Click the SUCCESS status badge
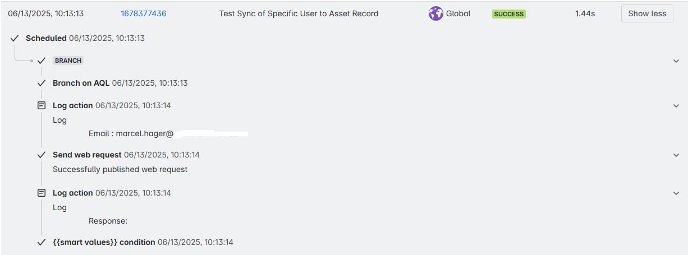Viewport: 688px width, 255px height. [x=509, y=14]
